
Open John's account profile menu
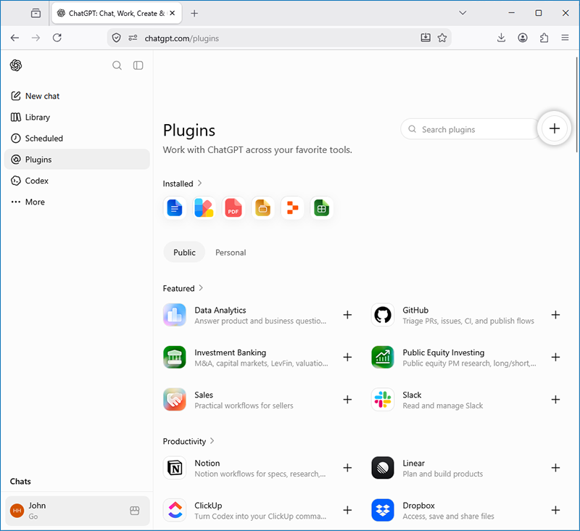click(x=77, y=511)
